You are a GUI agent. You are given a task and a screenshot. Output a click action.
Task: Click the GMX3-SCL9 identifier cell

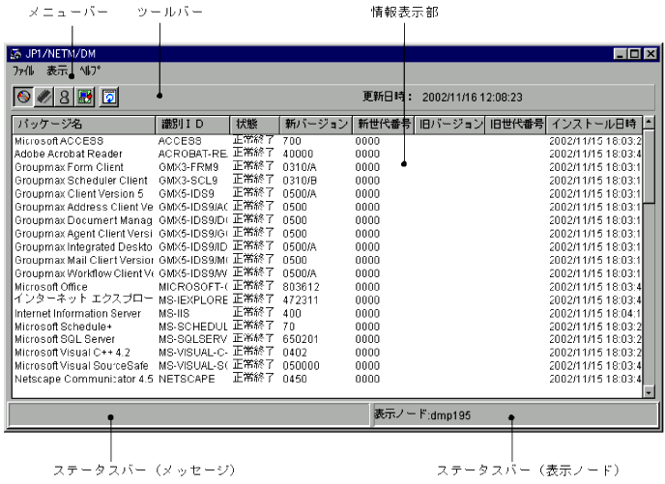[x=188, y=180]
